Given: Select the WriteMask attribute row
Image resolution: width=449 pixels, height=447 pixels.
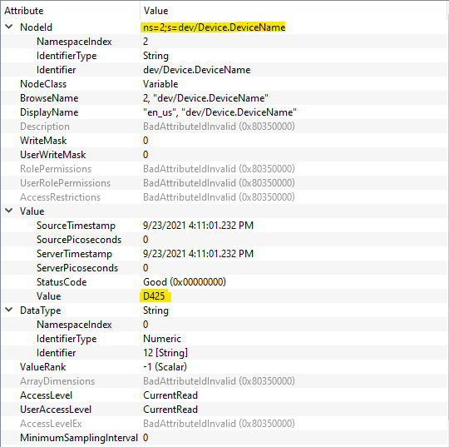Looking at the screenshot, I should tap(224, 141).
